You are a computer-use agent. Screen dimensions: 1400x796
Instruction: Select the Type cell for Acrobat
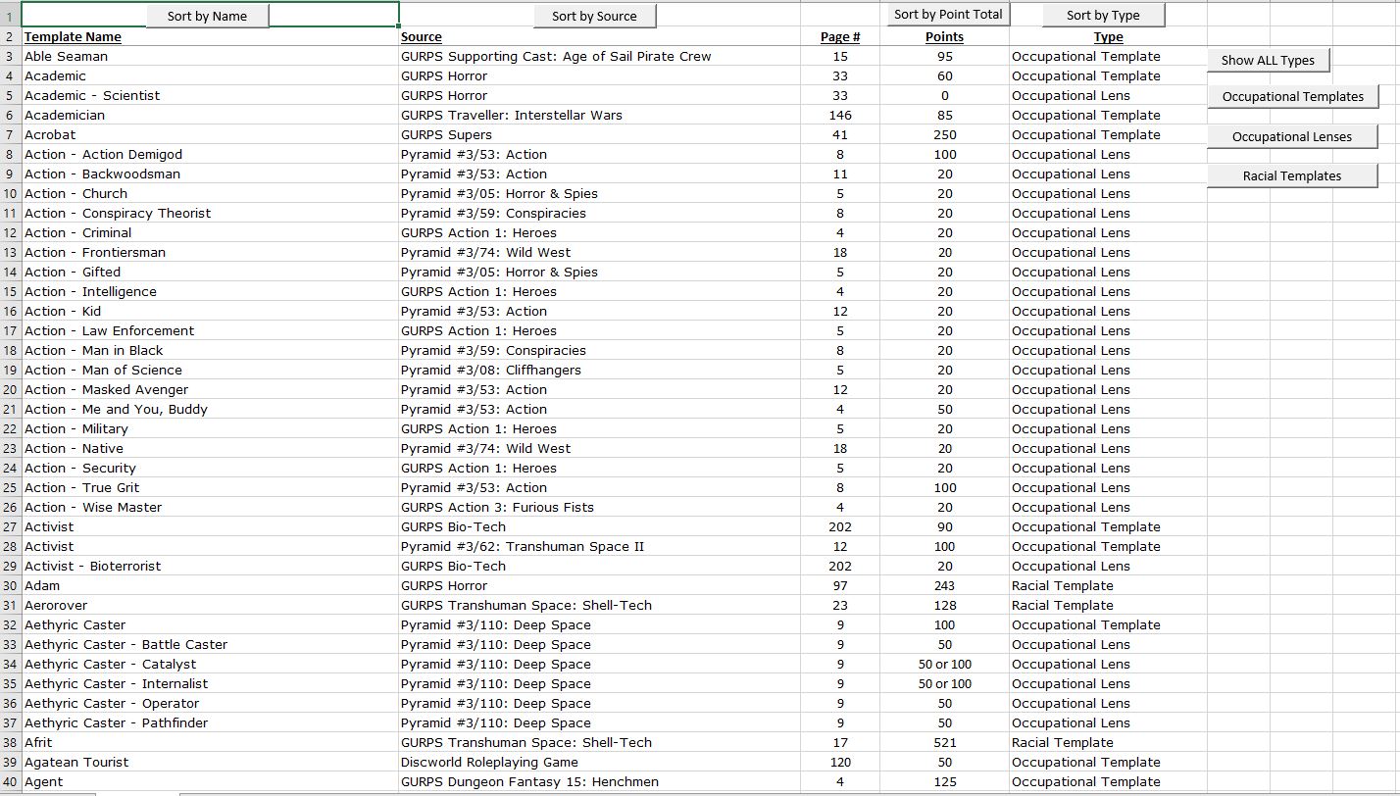(1108, 134)
